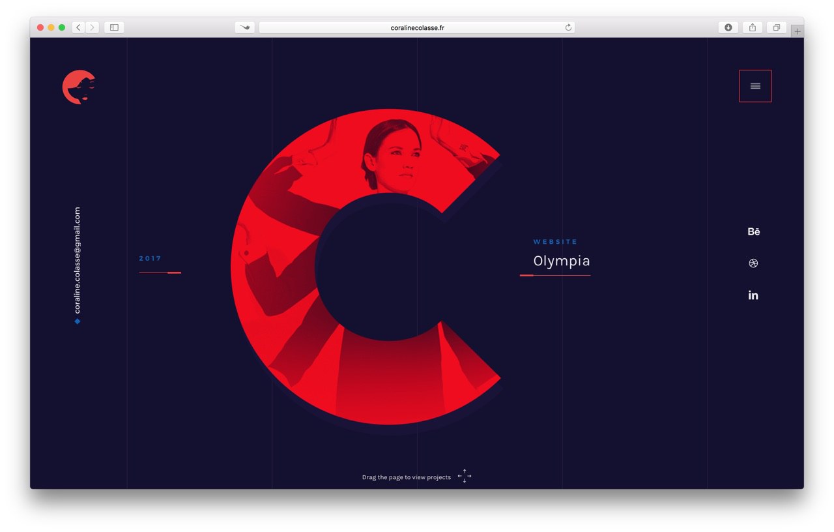The image size is (834, 532).
Task: Click the 2017 year label
Action: 150,258
